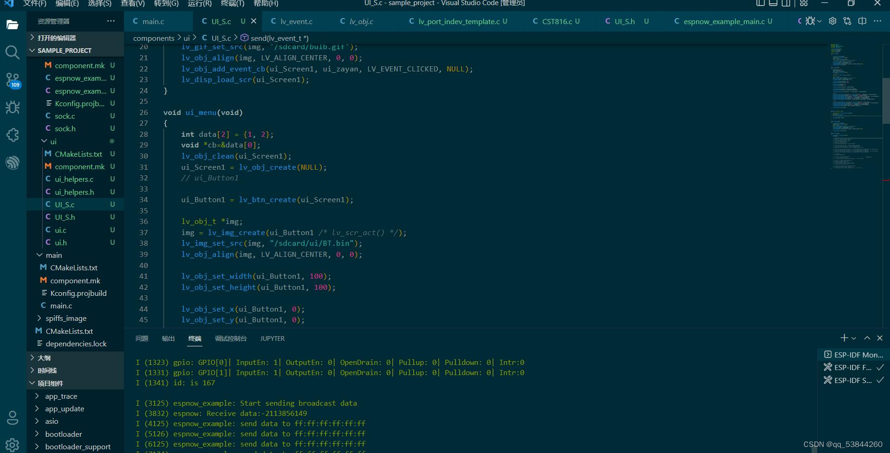This screenshot has width=890, height=453.
Task: Open the Accounts menu in the activity bar
Action: (13, 418)
